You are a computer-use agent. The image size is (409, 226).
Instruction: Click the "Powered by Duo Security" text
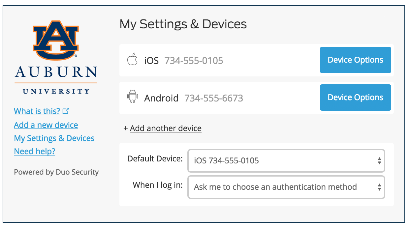[56, 172]
